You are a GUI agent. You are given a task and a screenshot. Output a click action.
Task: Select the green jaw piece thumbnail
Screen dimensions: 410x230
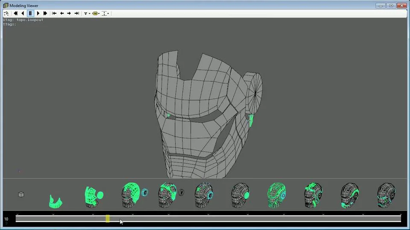(x=56, y=201)
